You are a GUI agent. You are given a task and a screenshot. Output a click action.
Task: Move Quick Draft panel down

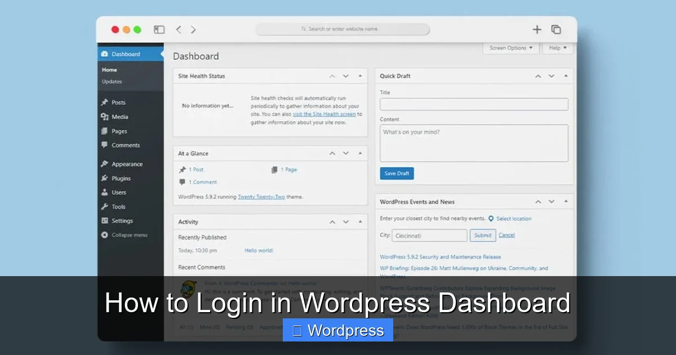click(x=552, y=76)
